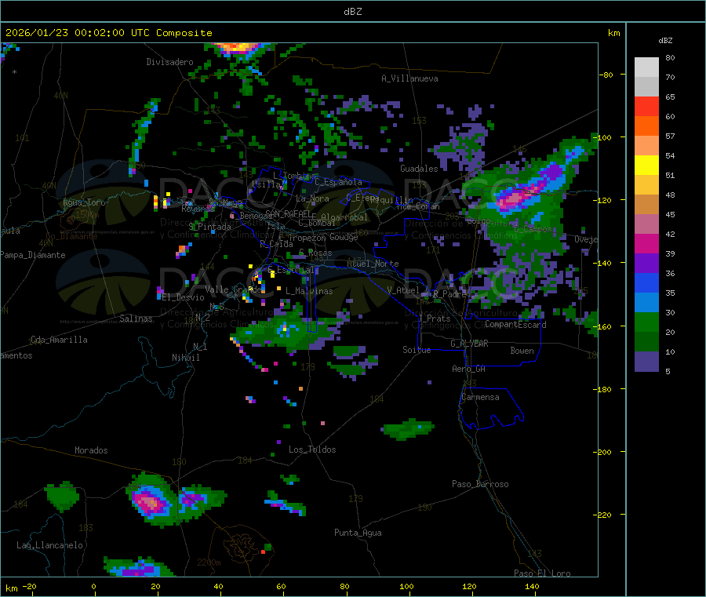Click the 2026/01/23 00:02:00 UTC Composite timestamp

pyautogui.click(x=108, y=33)
